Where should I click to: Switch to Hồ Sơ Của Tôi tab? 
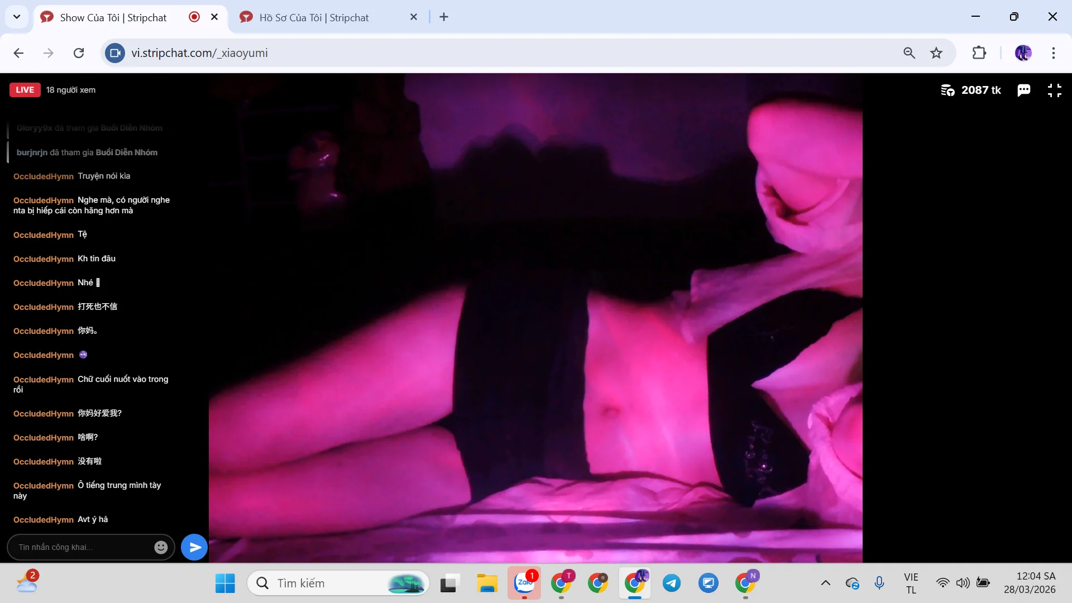314,18
